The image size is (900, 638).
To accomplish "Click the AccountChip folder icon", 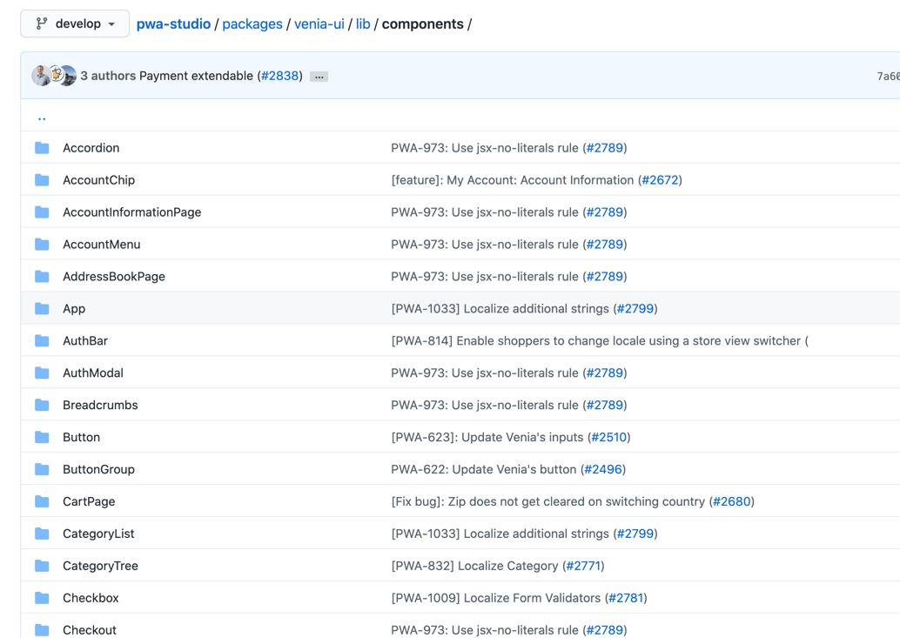I will pyautogui.click(x=42, y=180).
